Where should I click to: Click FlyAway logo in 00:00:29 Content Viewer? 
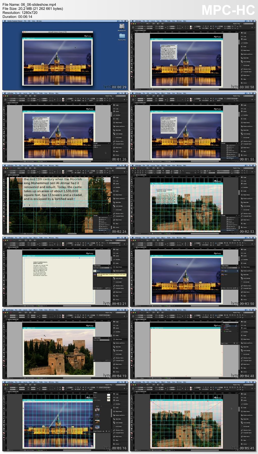pyautogui.click(x=88, y=36)
